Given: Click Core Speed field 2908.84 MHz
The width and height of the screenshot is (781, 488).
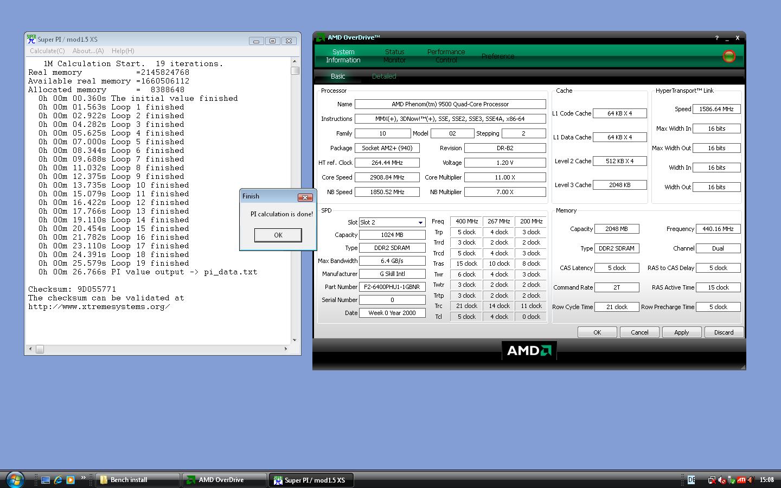Looking at the screenshot, I should coord(387,177).
